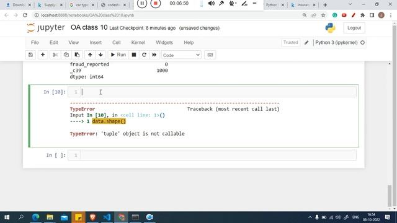Interrupt the kernel with stop icon
The height and width of the screenshot is (223, 397).
134,55
